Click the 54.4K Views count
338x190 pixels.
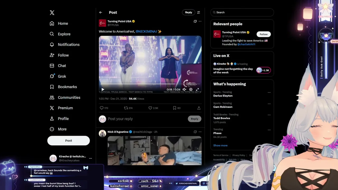[137, 99]
